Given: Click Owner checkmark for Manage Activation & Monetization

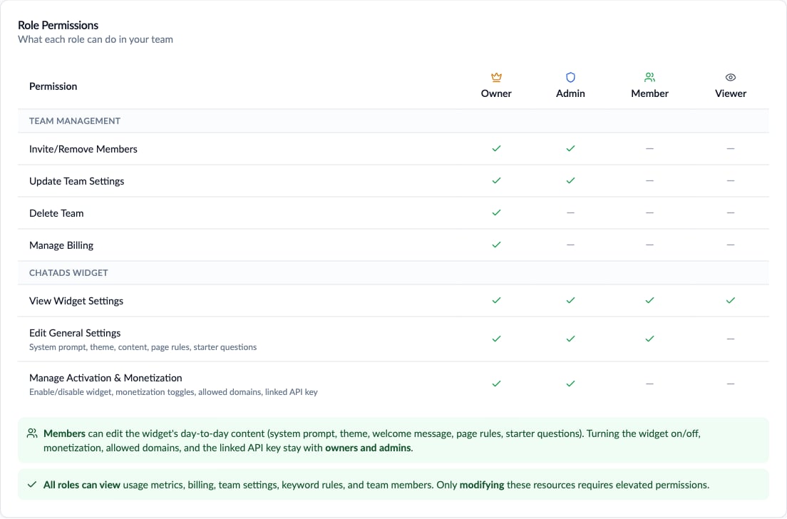Looking at the screenshot, I should (496, 384).
